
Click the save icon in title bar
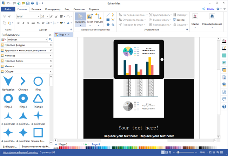click(x=28, y=3)
